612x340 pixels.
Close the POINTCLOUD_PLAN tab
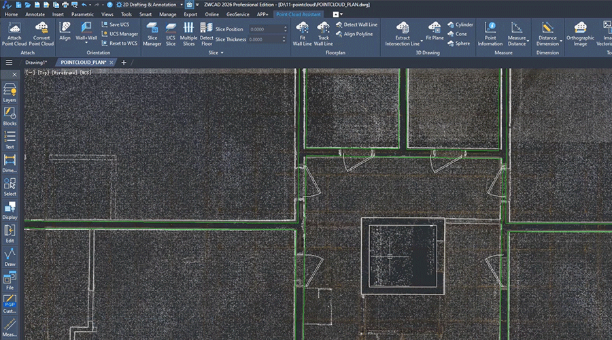(x=112, y=63)
